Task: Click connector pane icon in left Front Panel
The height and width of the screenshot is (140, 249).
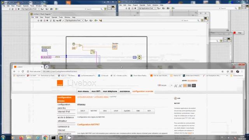Action: tap(109, 7)
